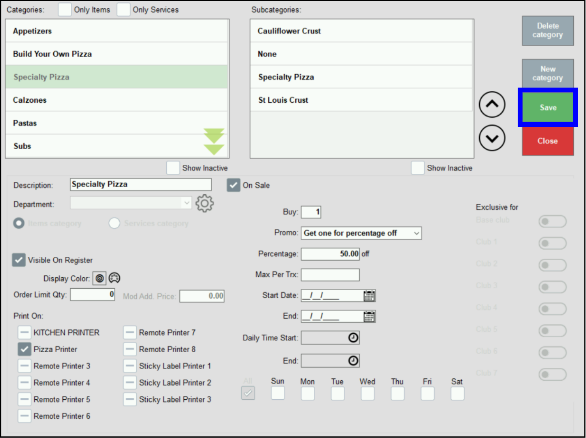The height and width of the screenshot is (438, 586).
Task: Toggle Base club exclusive switch
Action: [552, 221]
